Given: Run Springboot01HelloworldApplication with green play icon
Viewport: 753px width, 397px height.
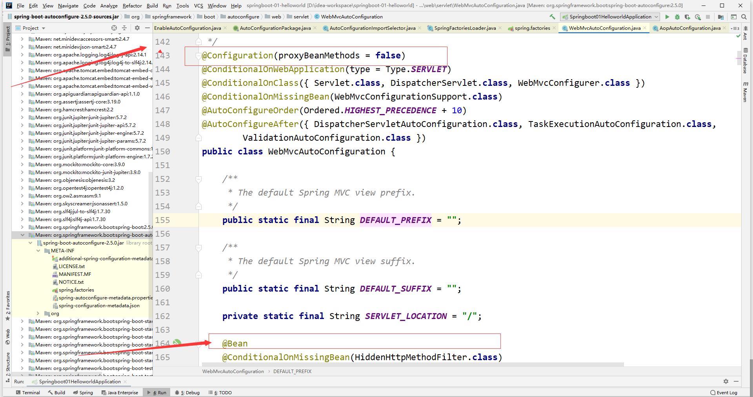Looking at the screenshot, I should 667,17.
